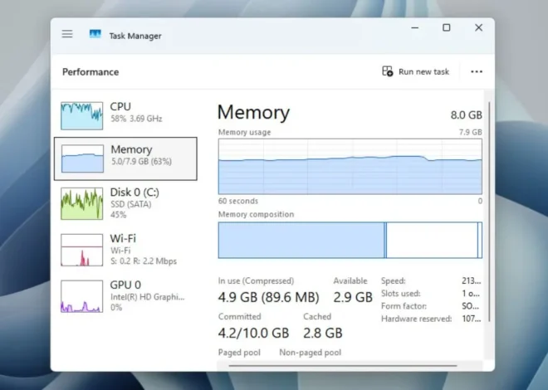548x390 pixels.
Task: Click the Task Manager app icon
Action: click(95, 34)
